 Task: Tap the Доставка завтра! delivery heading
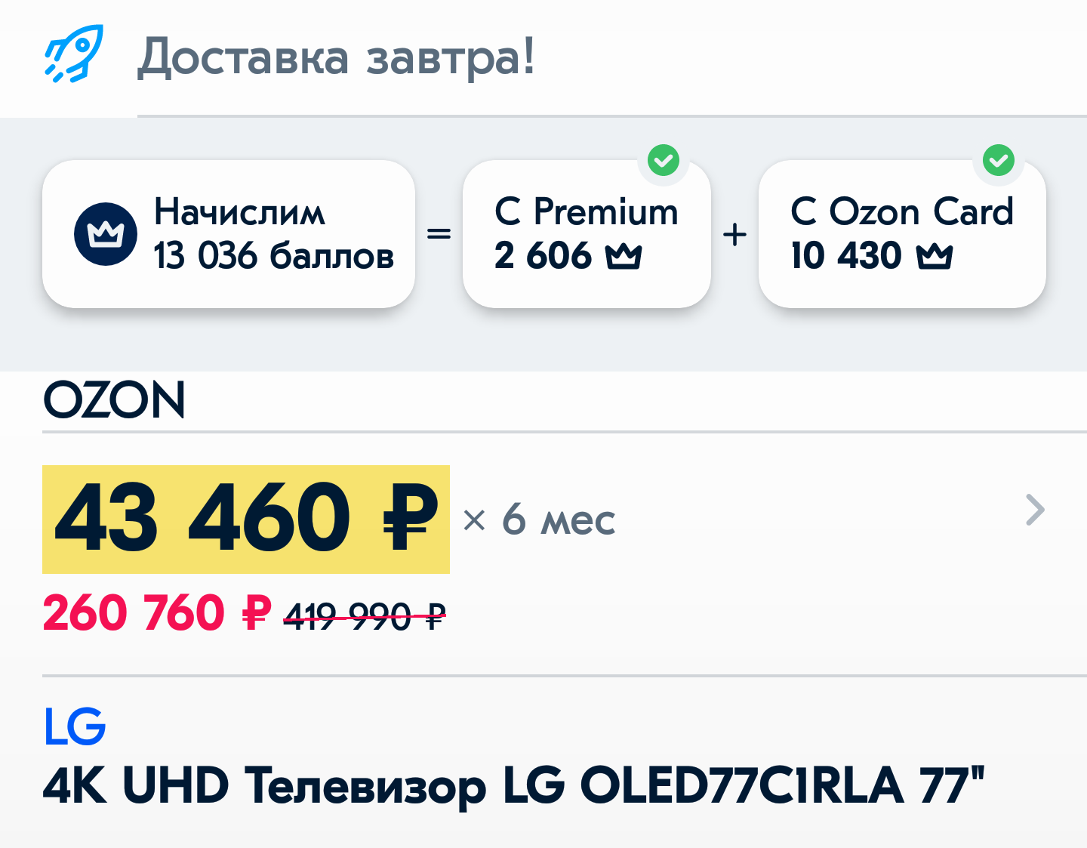click(x=337, y=57)
